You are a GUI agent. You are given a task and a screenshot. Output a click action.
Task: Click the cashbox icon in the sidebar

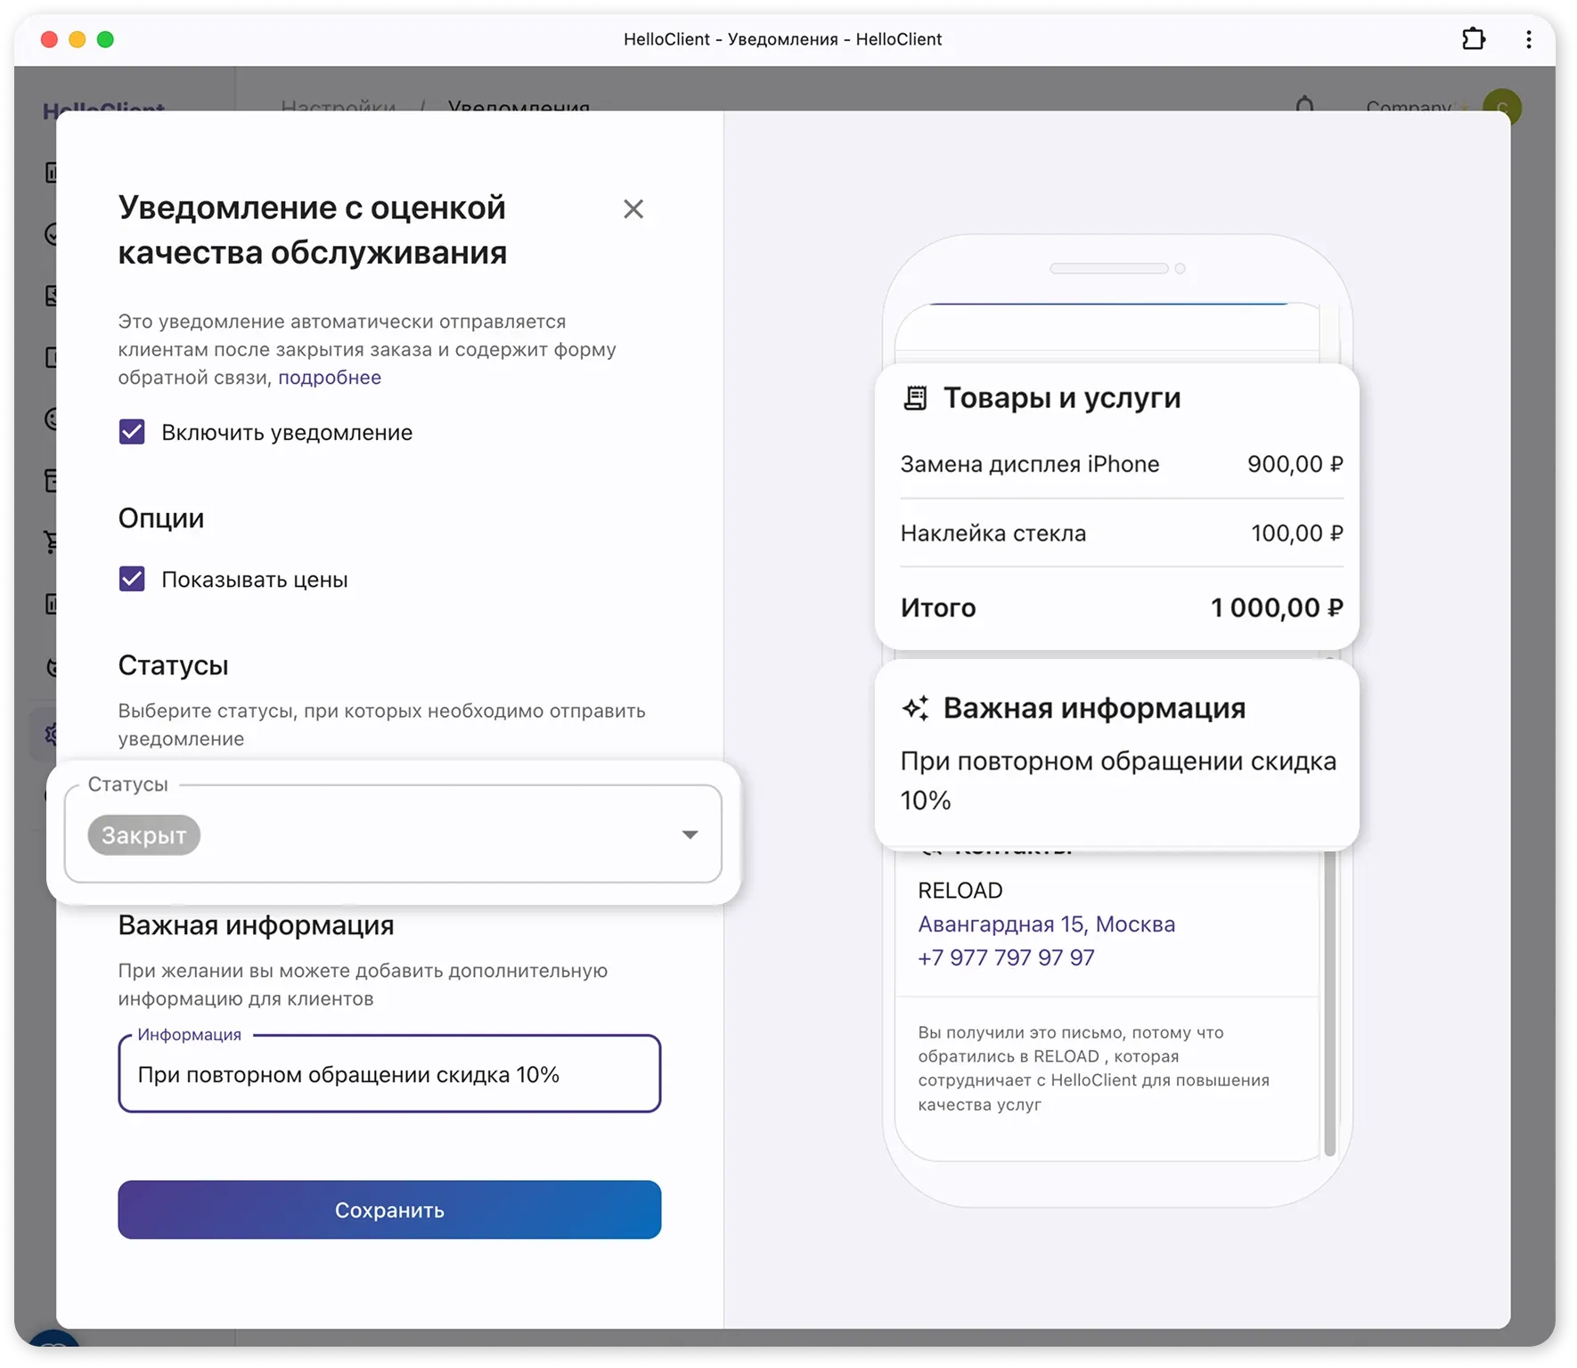click(51, 479)
